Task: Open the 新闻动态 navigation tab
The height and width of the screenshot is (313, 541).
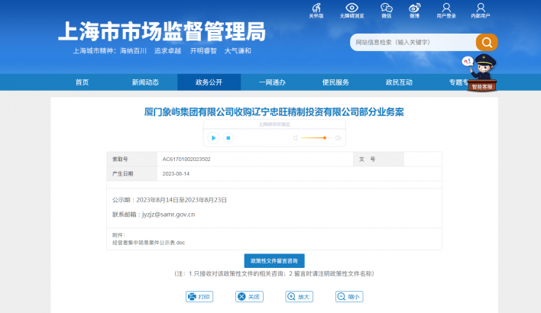Action: [145, 82]
